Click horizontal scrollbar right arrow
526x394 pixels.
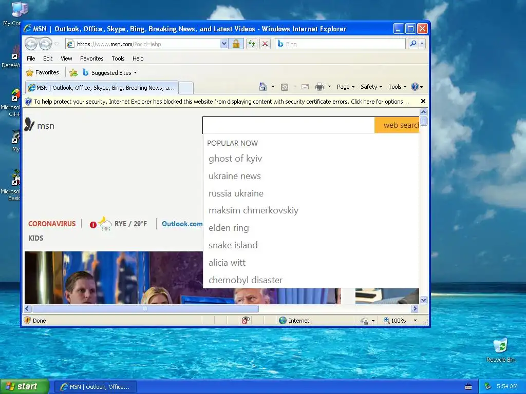click(x=415, y=308)
